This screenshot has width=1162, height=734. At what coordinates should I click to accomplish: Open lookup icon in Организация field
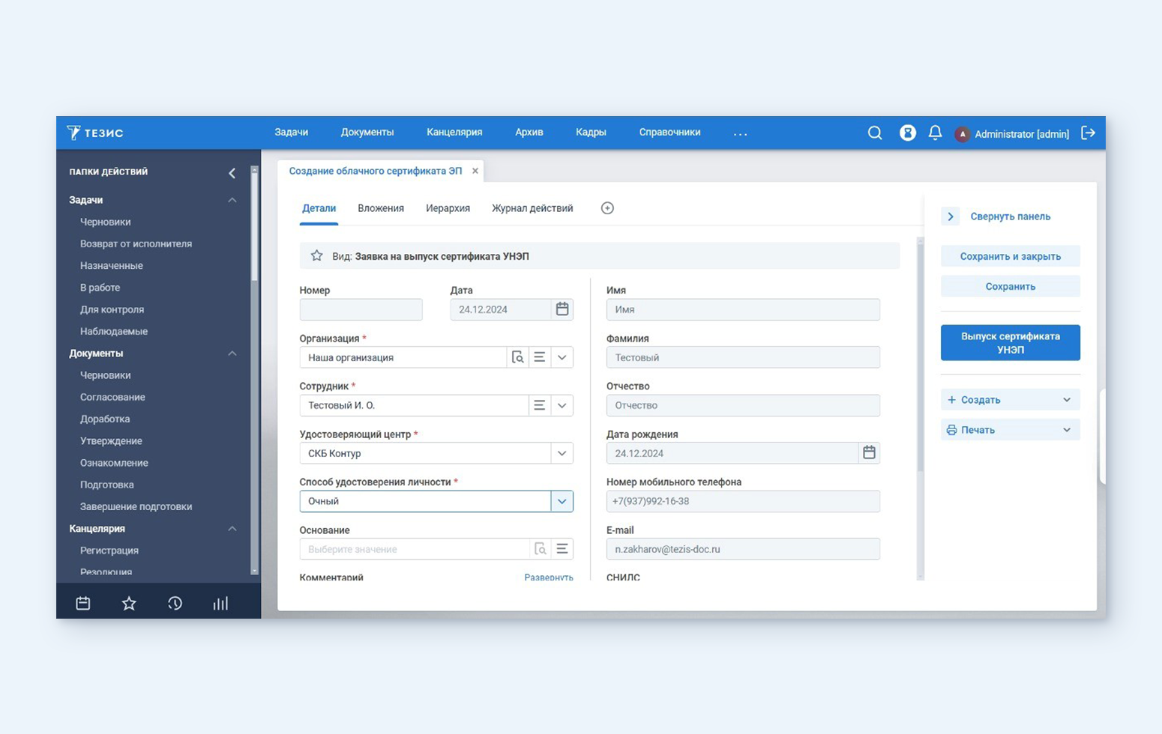[517, 357]
